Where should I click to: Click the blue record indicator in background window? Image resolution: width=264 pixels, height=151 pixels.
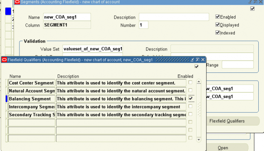click(x=8, y=11)
